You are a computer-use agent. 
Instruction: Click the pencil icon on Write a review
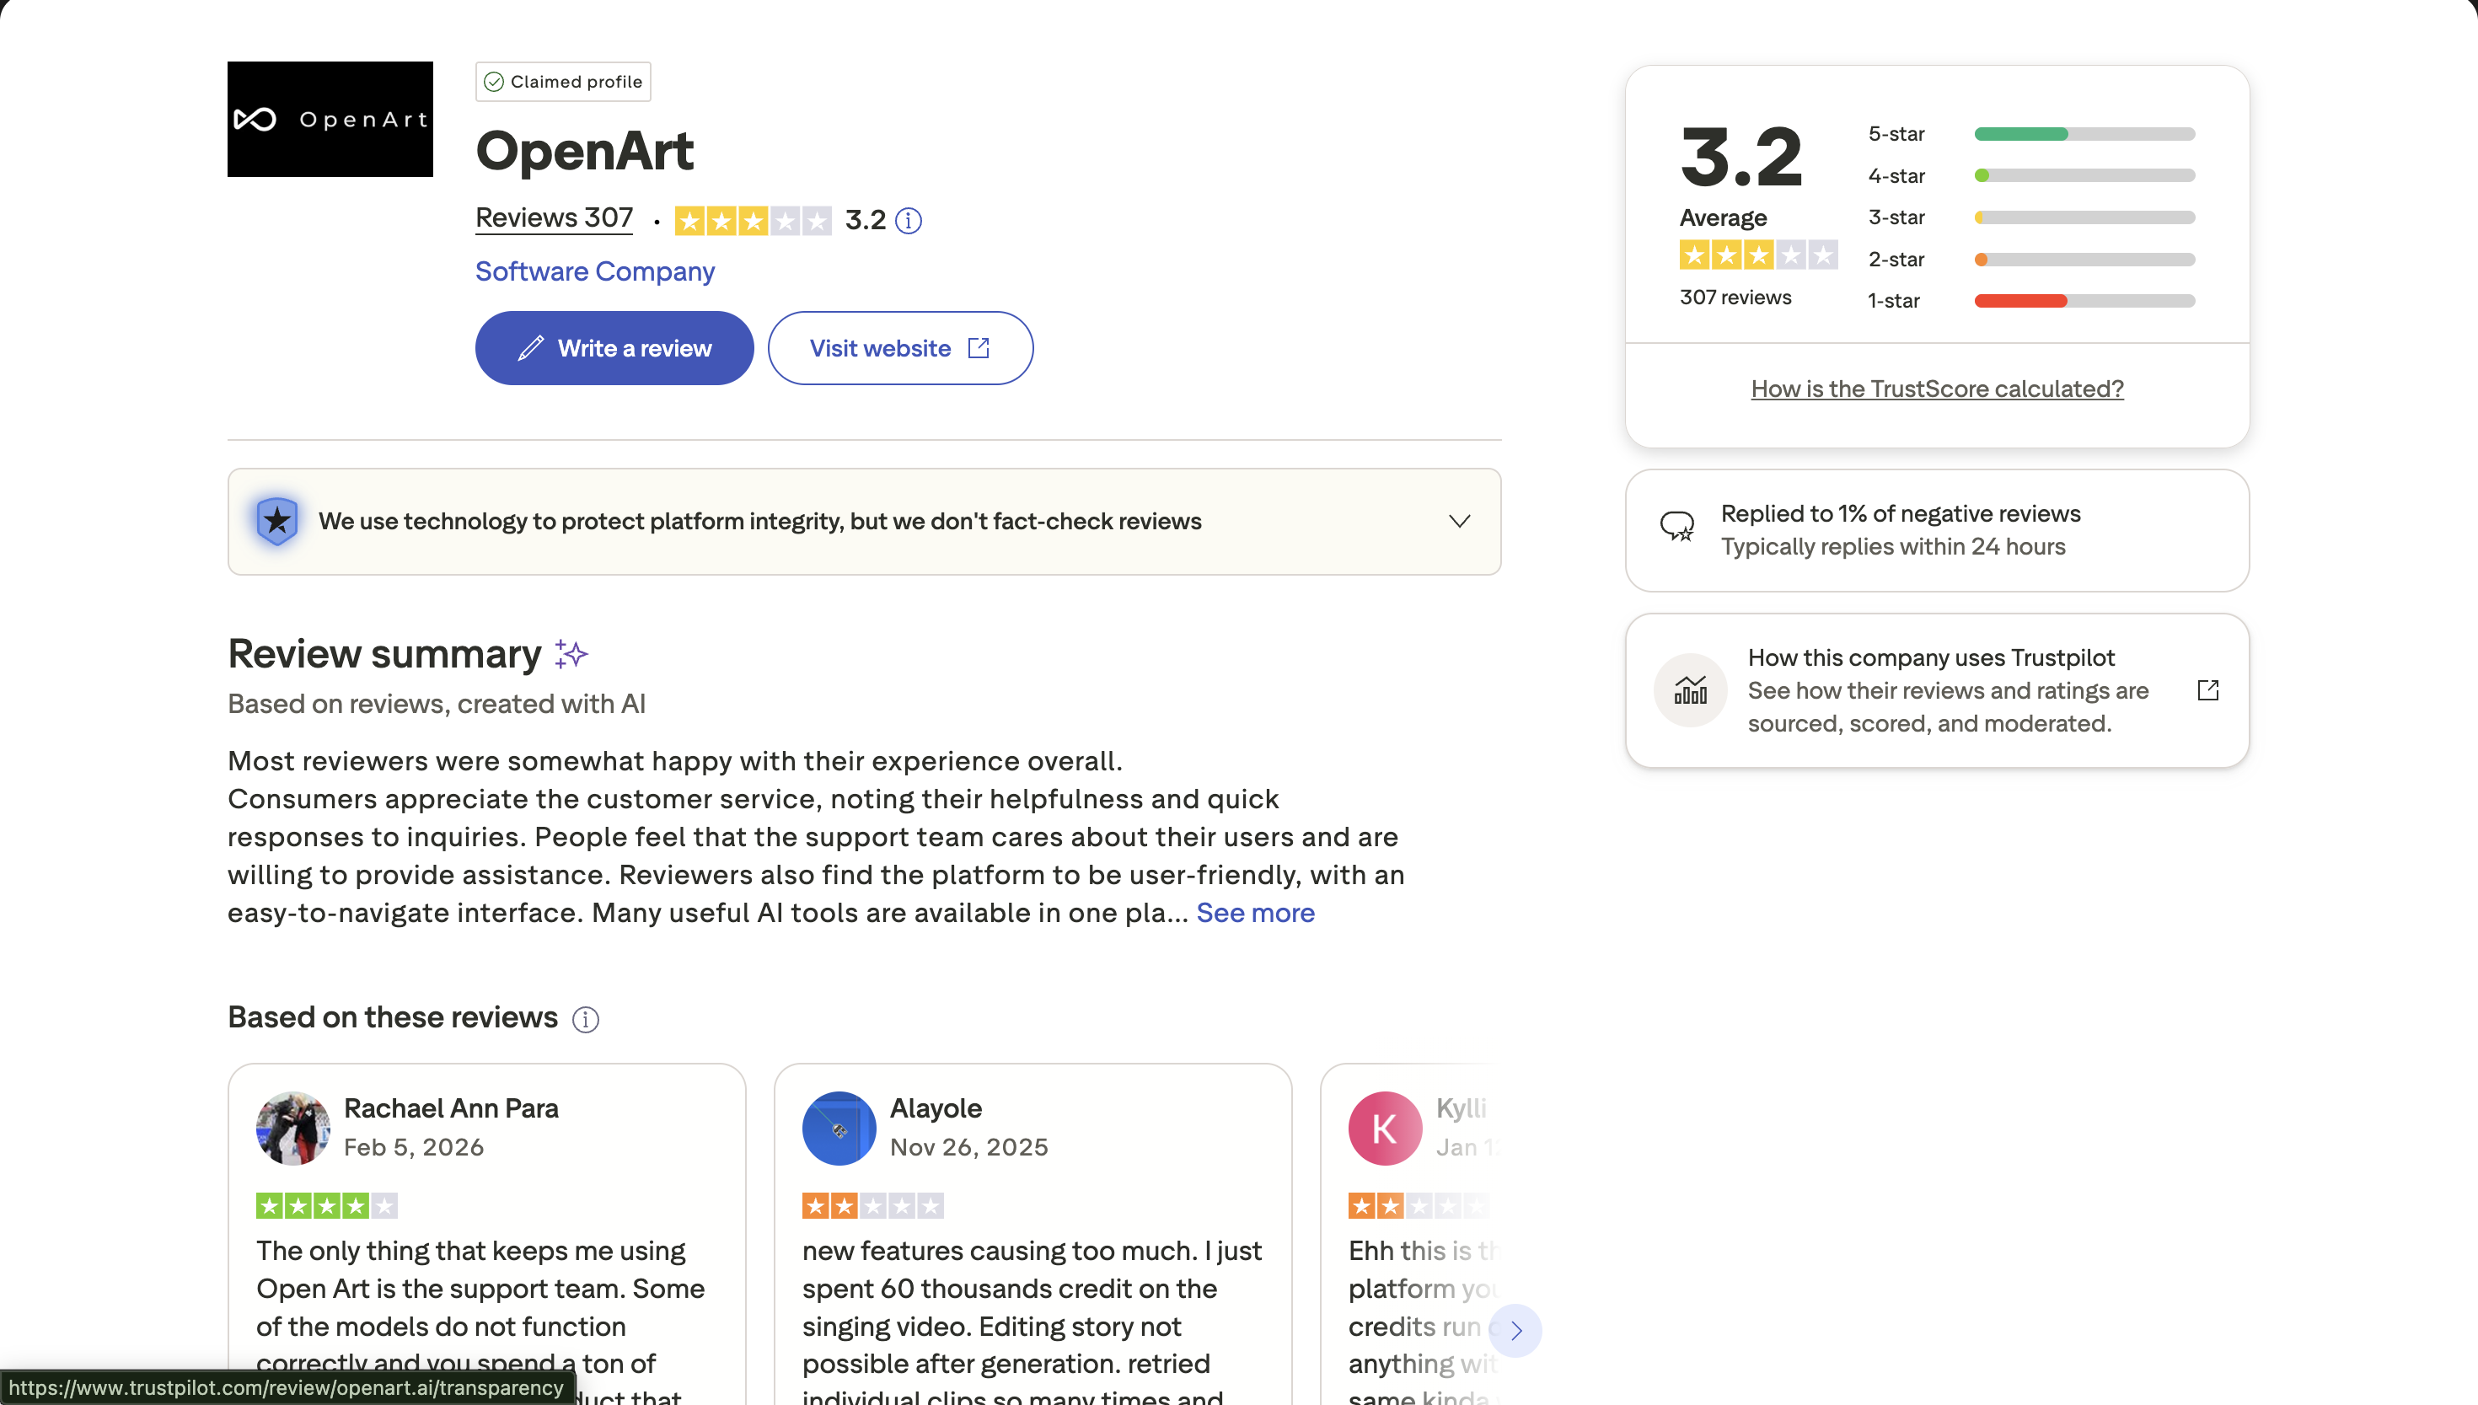[x=533, y=347]
